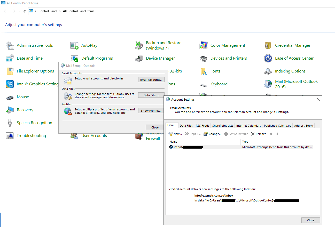Open Device Manager icon
The width and height of the screenshot is (335, 227).
[139, 58]
